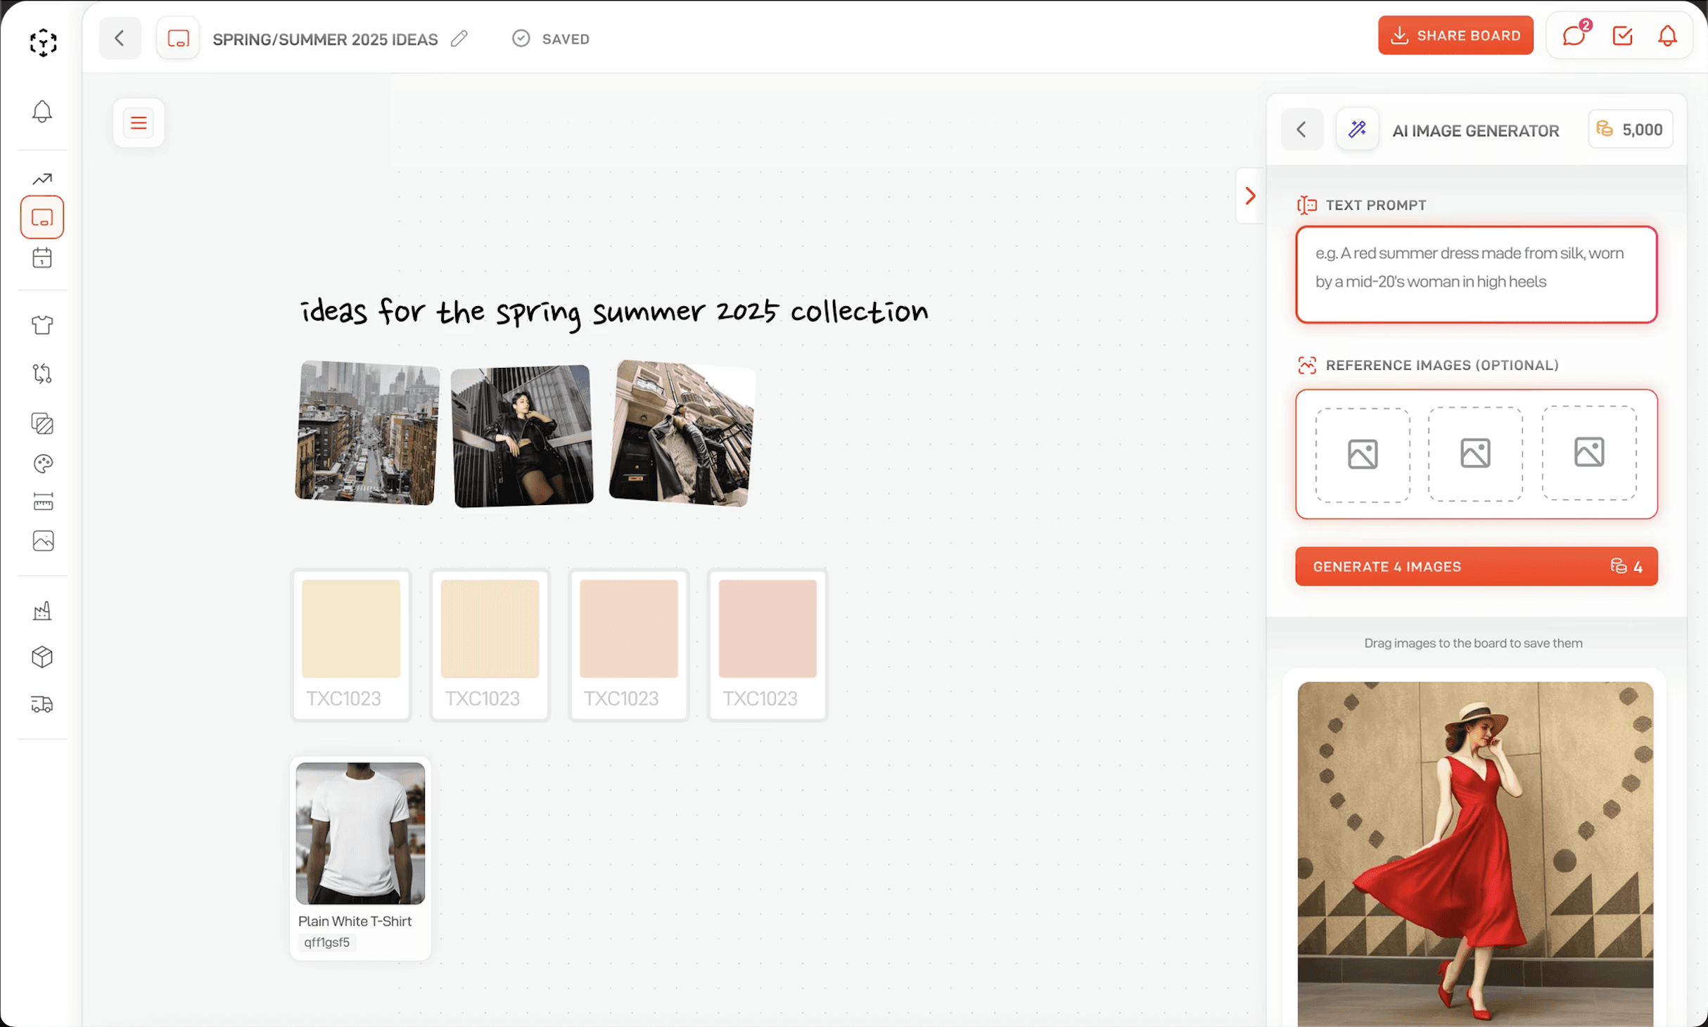Image resolution: width=1708 pixels, height=1027 pixels.
Task: Open the calendar icon in sidebar
Action: click(x=42, y=258)
